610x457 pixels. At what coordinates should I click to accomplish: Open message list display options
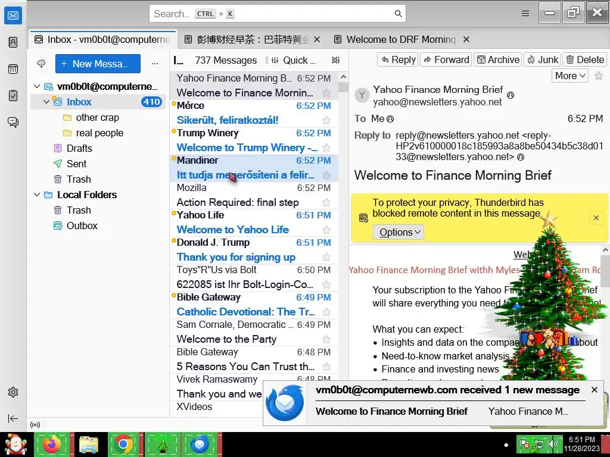click(x=336, y=60)
